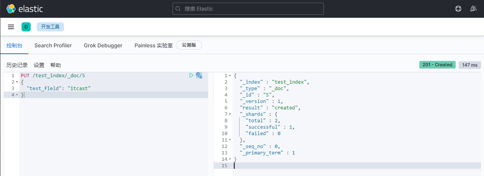Collapse request body at line 2 arrow
Viewport: 484px width, 176px height.
click(x=17, y=82)
